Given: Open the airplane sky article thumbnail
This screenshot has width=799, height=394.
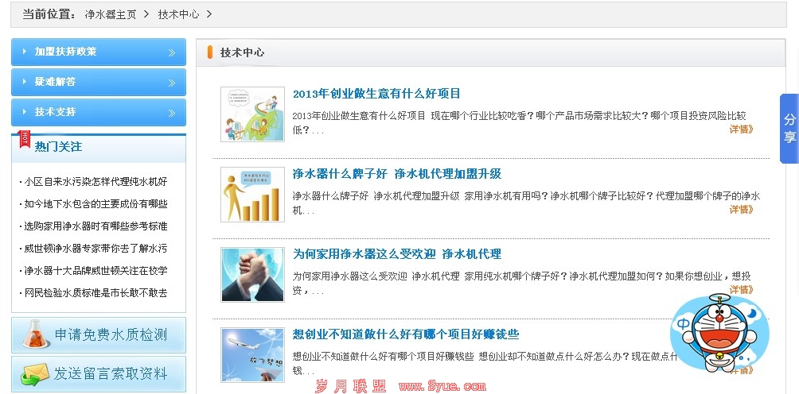Looking at the screenshot, I should click(x=253, y=355).
